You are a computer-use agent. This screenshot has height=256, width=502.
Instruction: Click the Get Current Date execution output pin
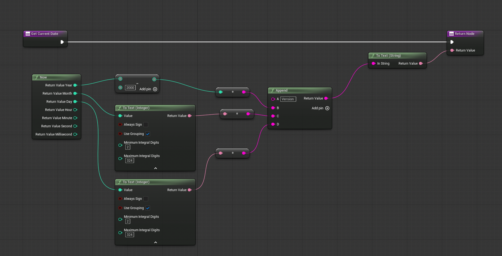(62, 42)
